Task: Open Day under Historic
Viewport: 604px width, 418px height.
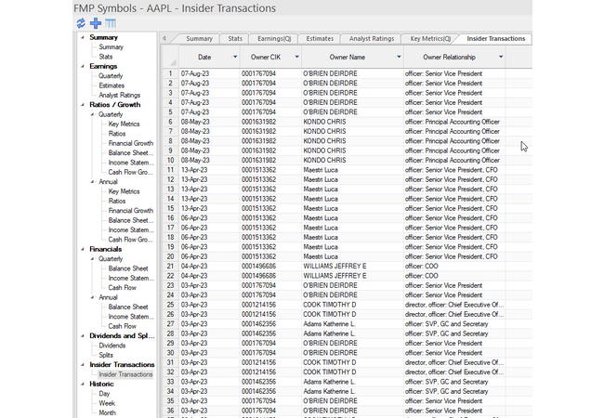Action: pyautogui.click(x=104, y=393)
